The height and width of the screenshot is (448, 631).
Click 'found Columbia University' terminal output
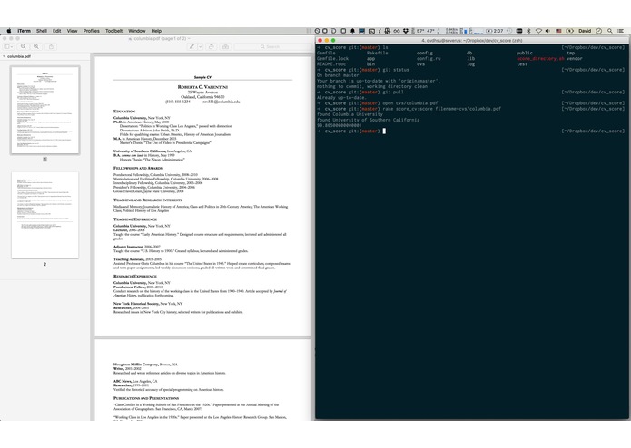click(x=350, y=114)
